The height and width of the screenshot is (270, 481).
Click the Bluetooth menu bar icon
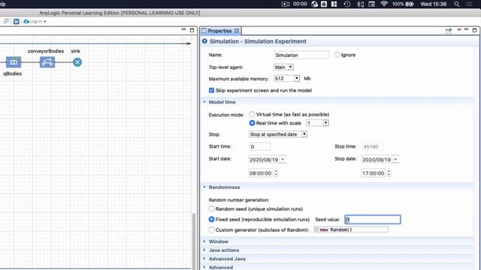(x=360, y=4)
